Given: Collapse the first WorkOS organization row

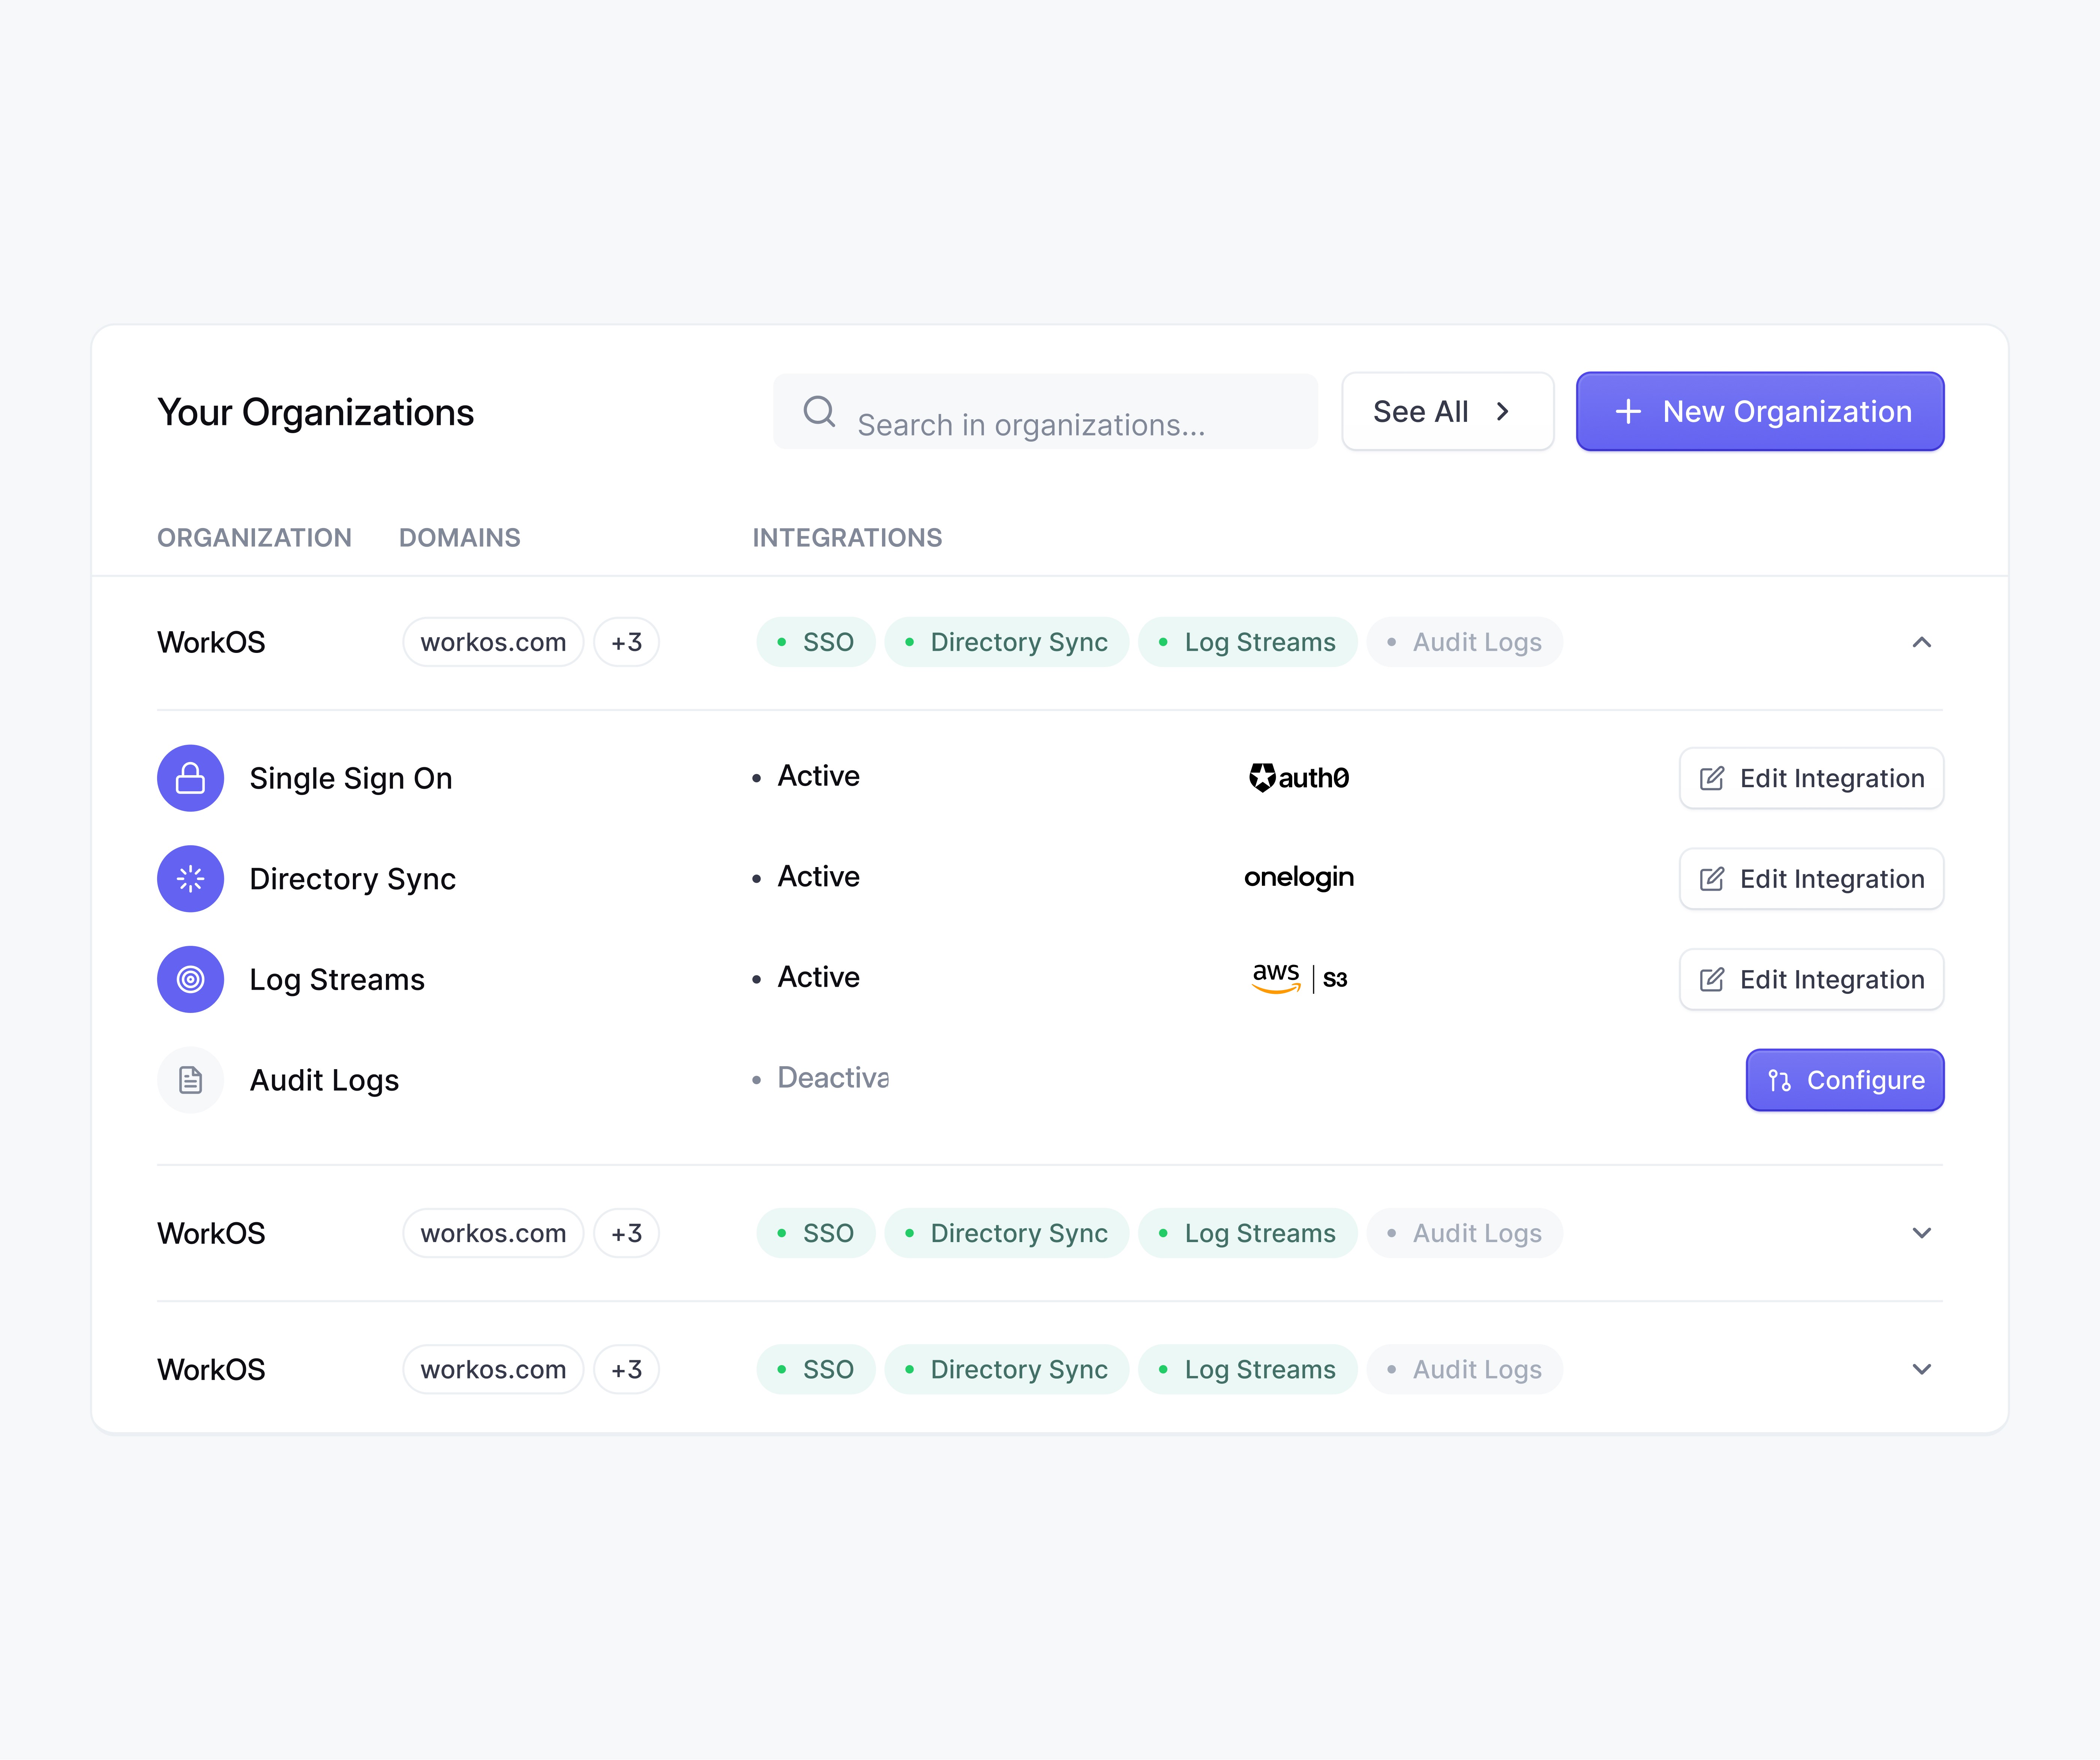Looking at the screenshot, I should (x=1921, y=642).
